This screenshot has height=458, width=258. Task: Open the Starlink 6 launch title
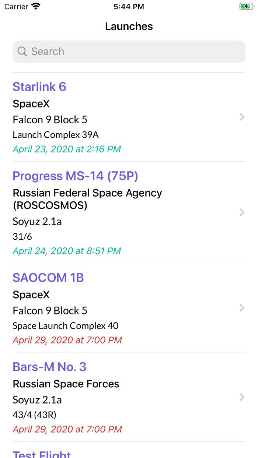pos(39,87)
